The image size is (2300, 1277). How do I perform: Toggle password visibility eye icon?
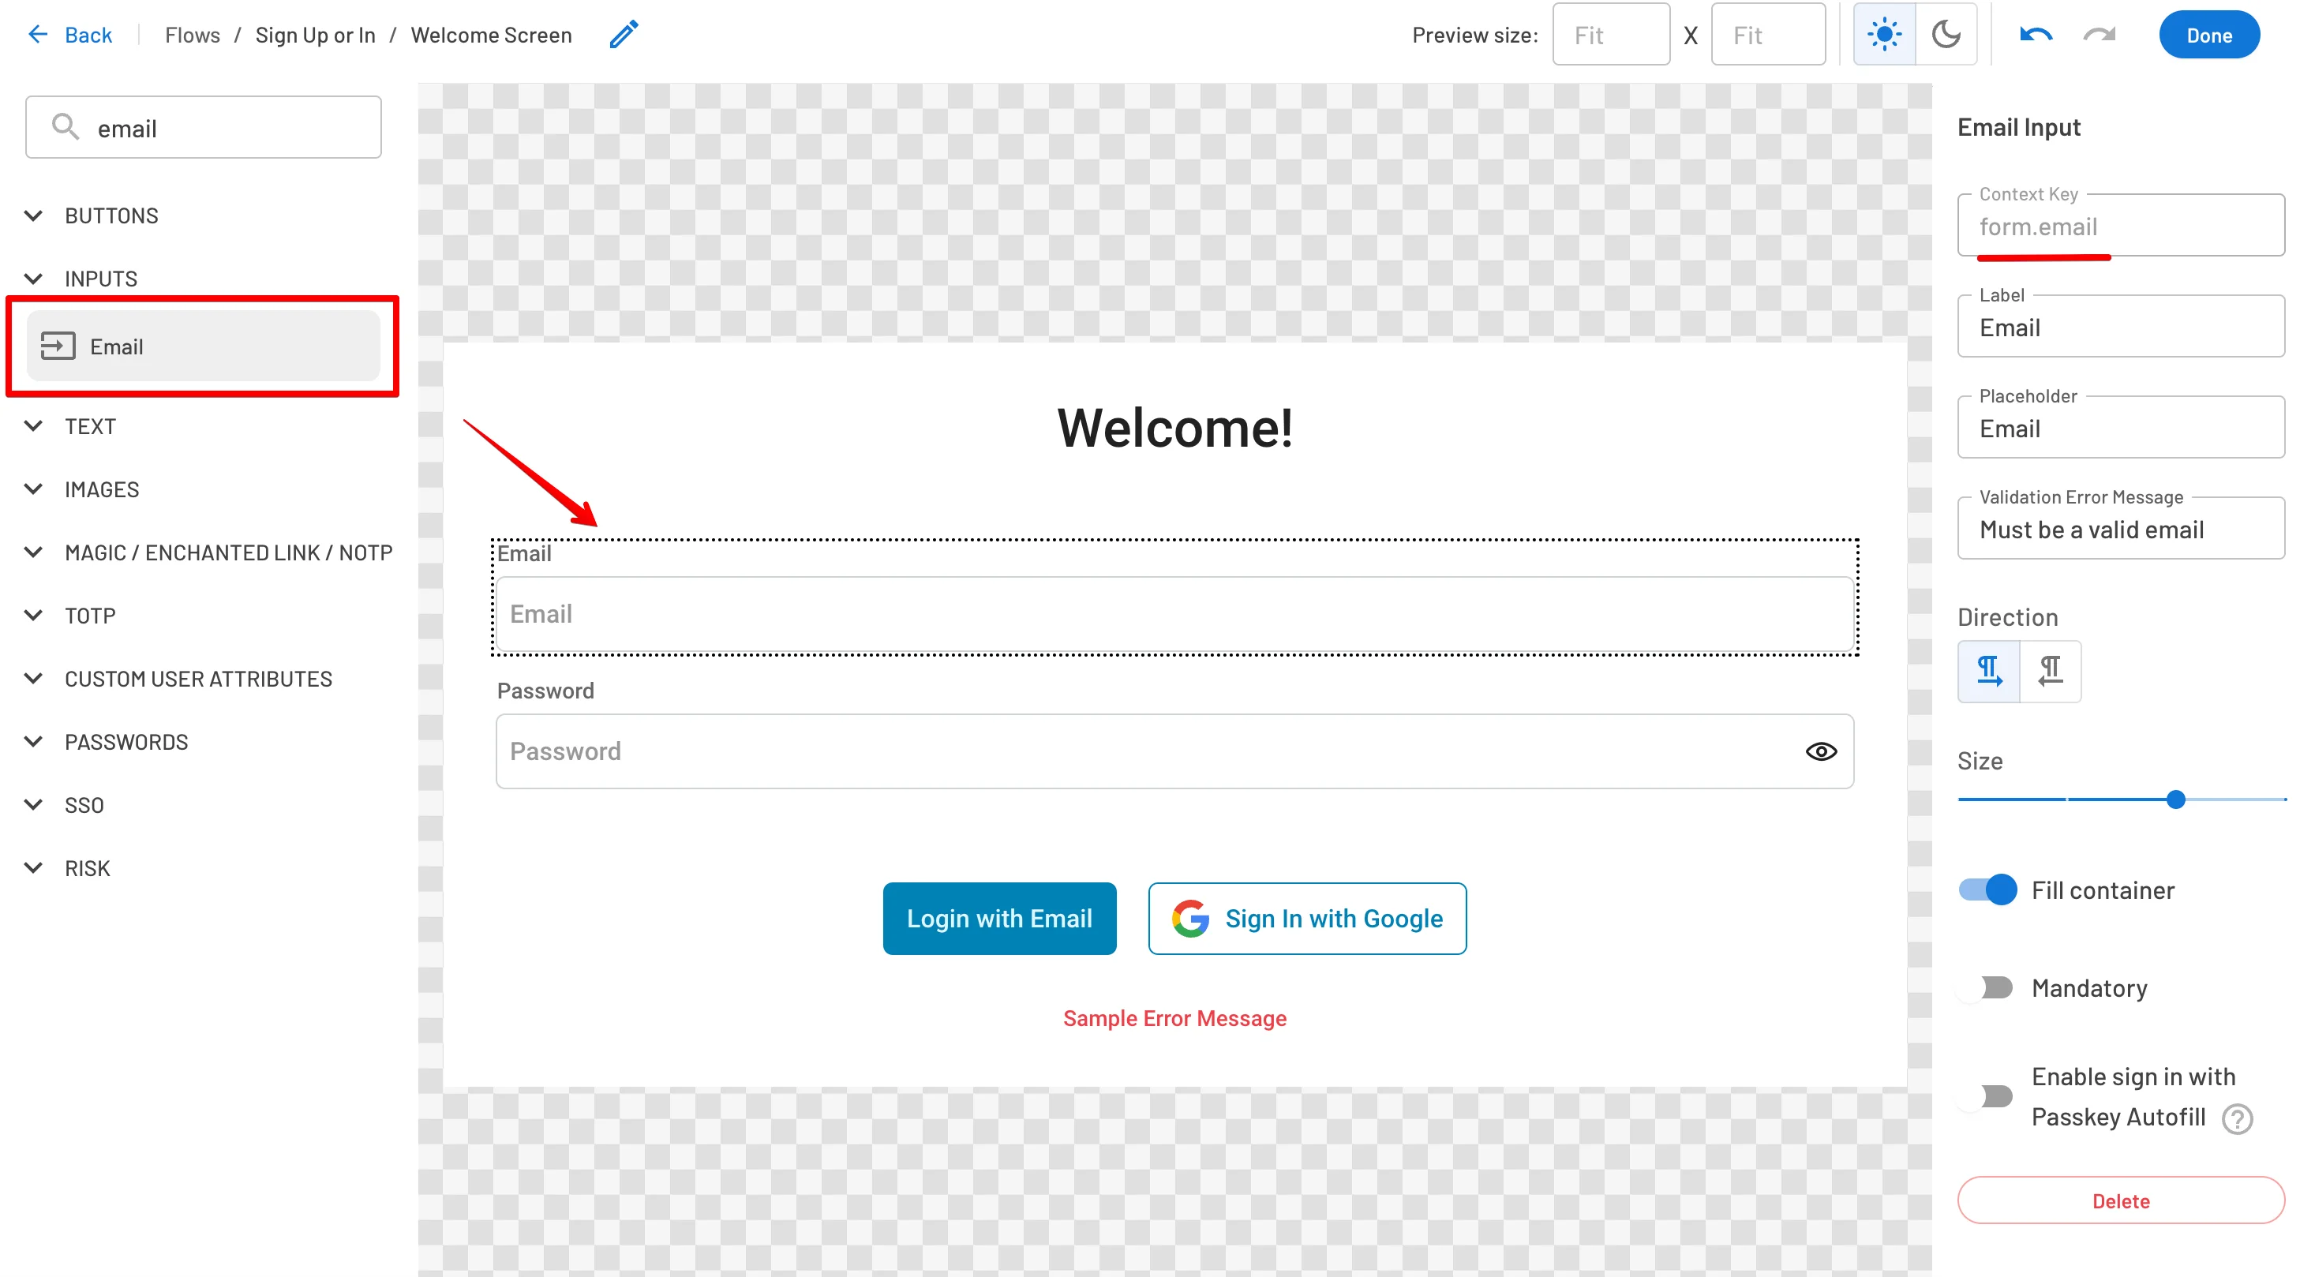click(1821, 752)
